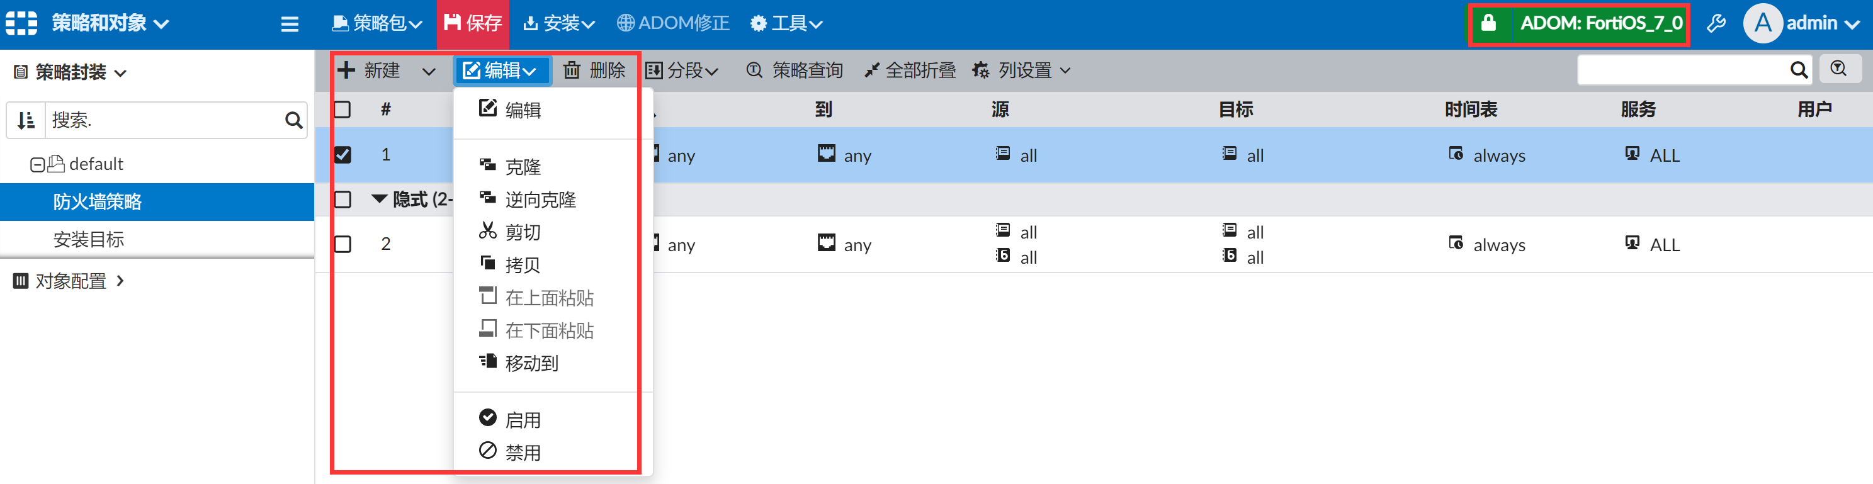Image resolution: width=1873 pixels, height=484 pixels.
Task: Click the magnifier icon in the top-right search box
Action: [x=1798, y=70]
